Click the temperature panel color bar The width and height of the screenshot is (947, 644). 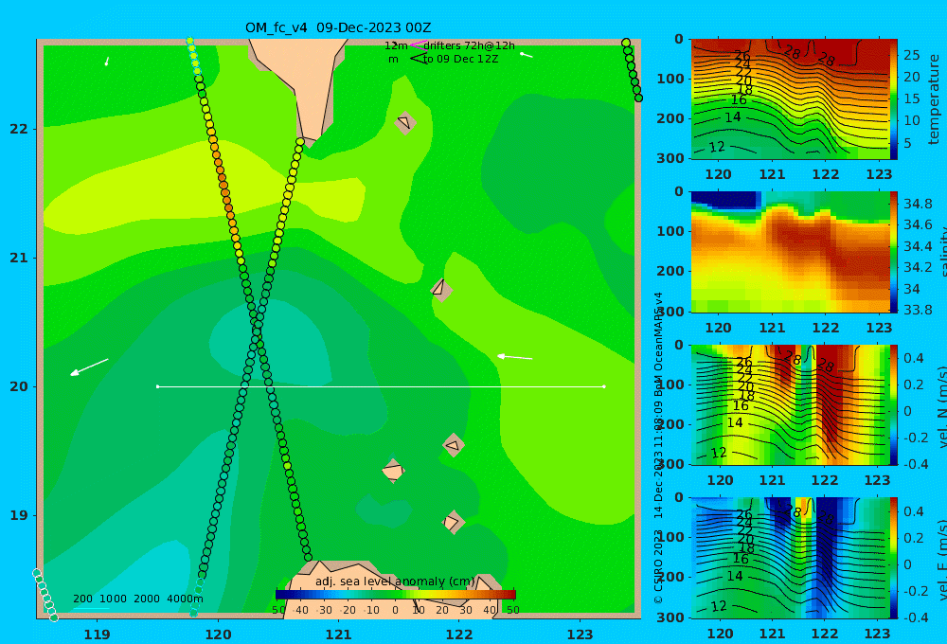click(893, 98)
